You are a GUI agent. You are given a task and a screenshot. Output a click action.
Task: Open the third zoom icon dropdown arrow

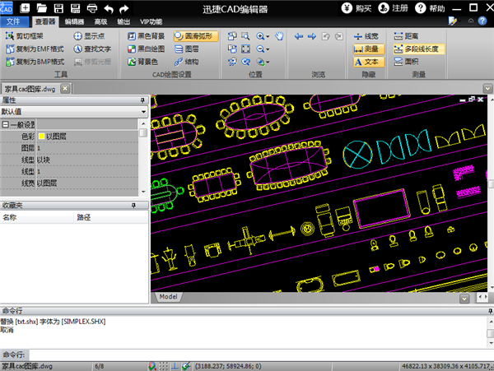pos(268,62)
